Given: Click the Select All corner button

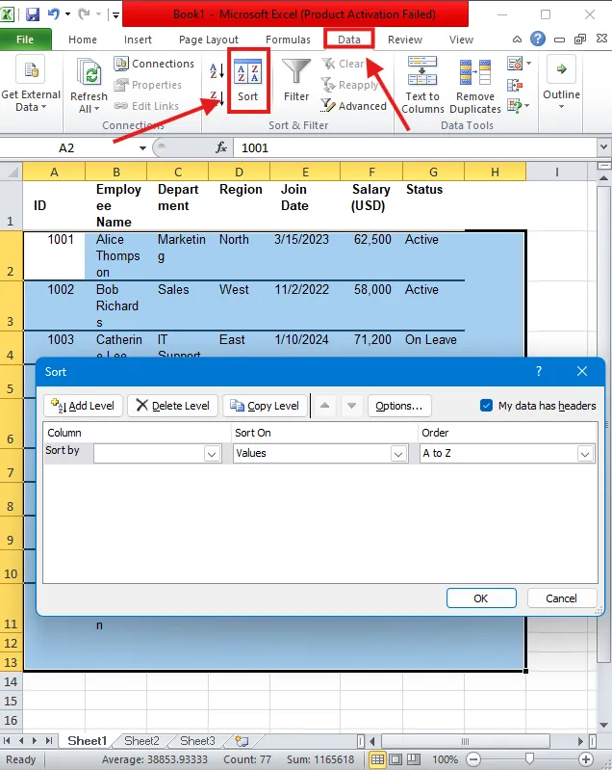Looking at the screenshot, I should (12, 172).
